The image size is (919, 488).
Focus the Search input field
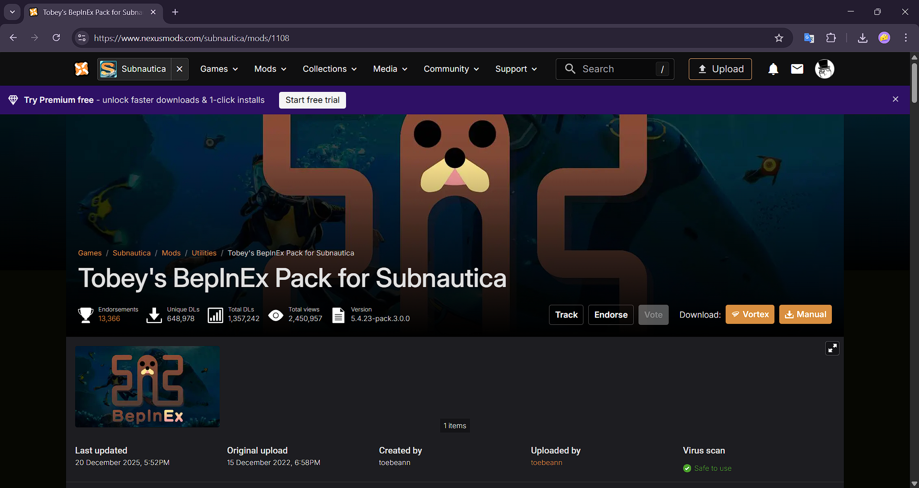point(615,69)
